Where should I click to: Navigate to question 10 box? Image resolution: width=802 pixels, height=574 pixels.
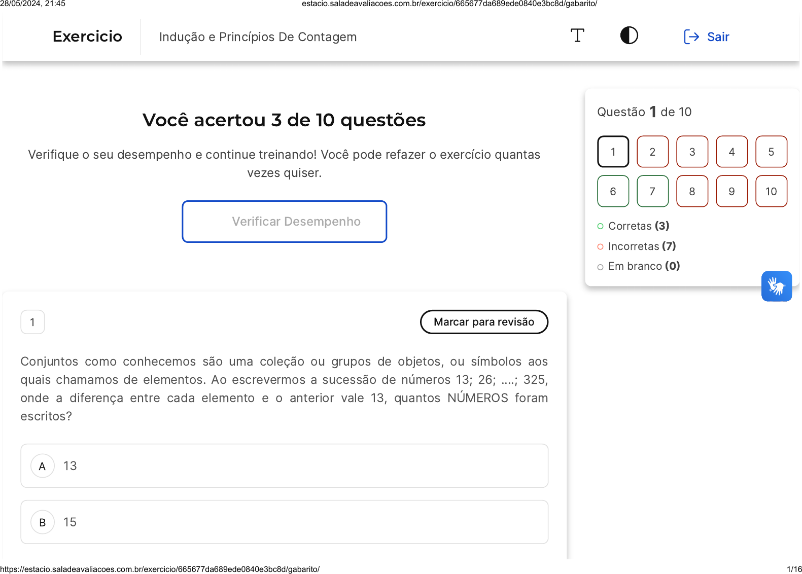tap(771, 191)
